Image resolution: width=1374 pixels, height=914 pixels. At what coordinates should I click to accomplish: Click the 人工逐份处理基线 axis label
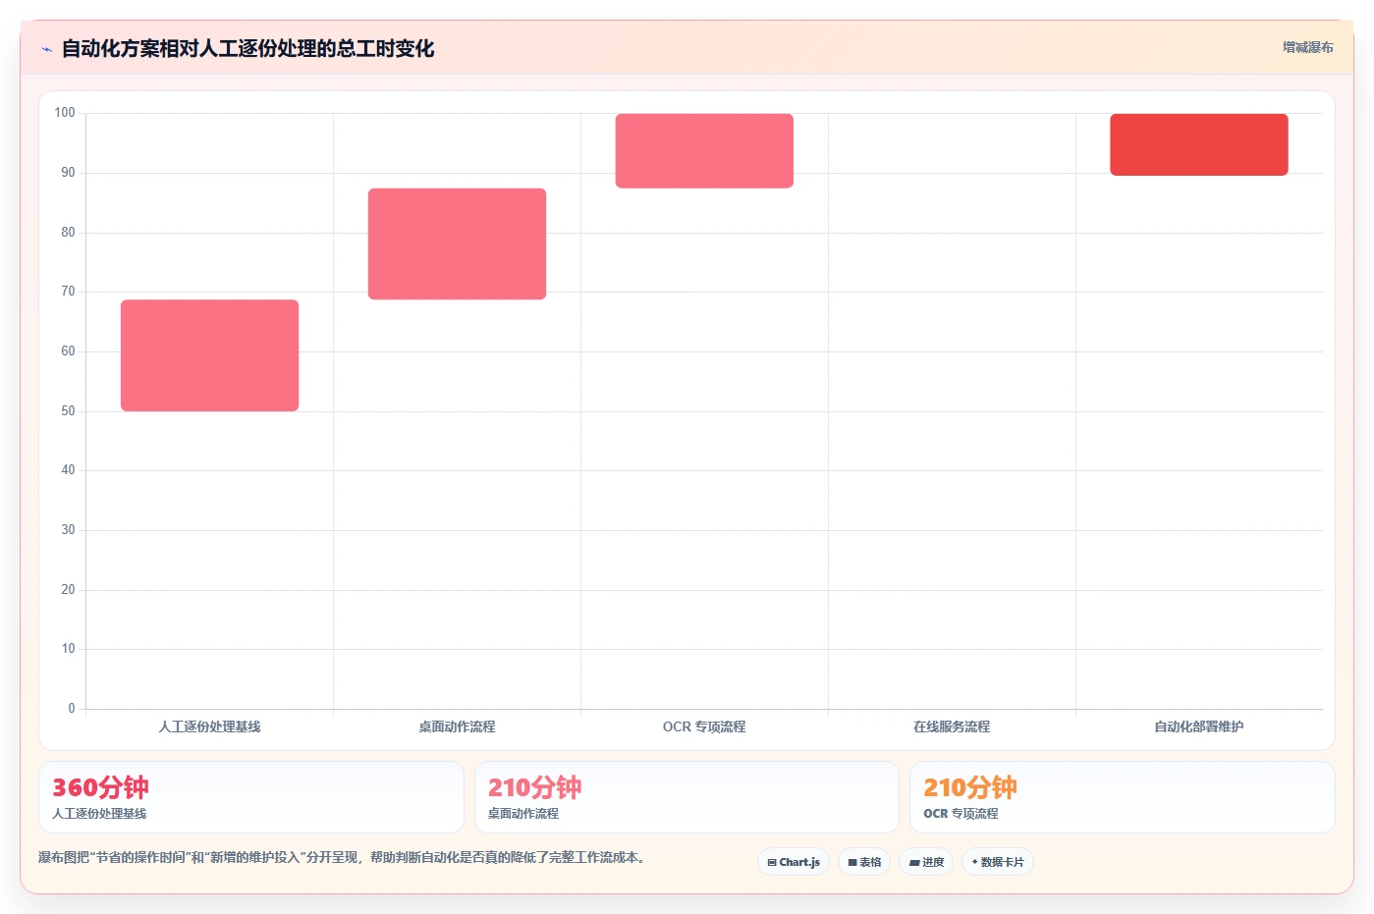click(209, 726)
